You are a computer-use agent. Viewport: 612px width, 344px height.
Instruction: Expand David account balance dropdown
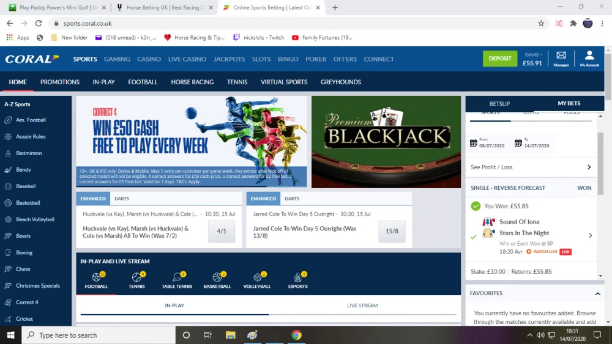click(x=533, y=54)
